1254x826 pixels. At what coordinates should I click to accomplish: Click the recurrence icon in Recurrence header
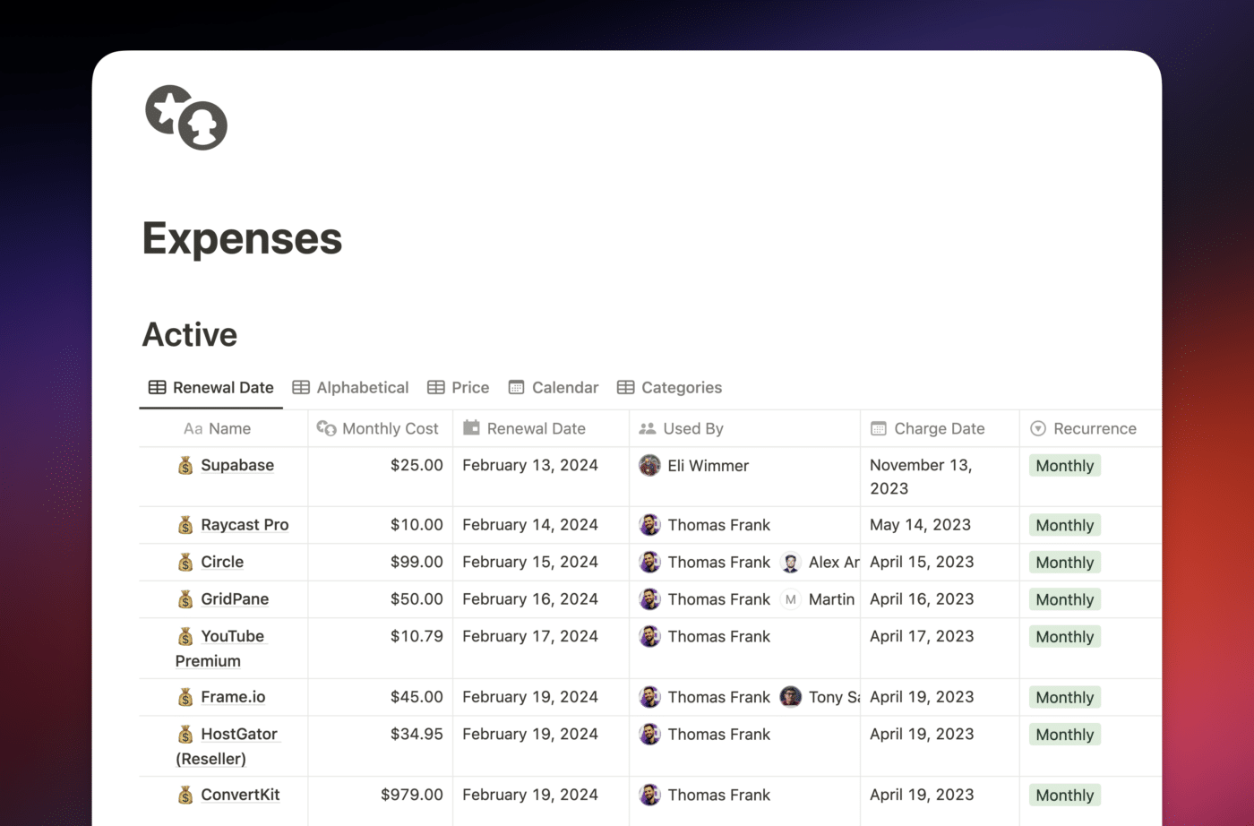click(x=1038, y=428)
